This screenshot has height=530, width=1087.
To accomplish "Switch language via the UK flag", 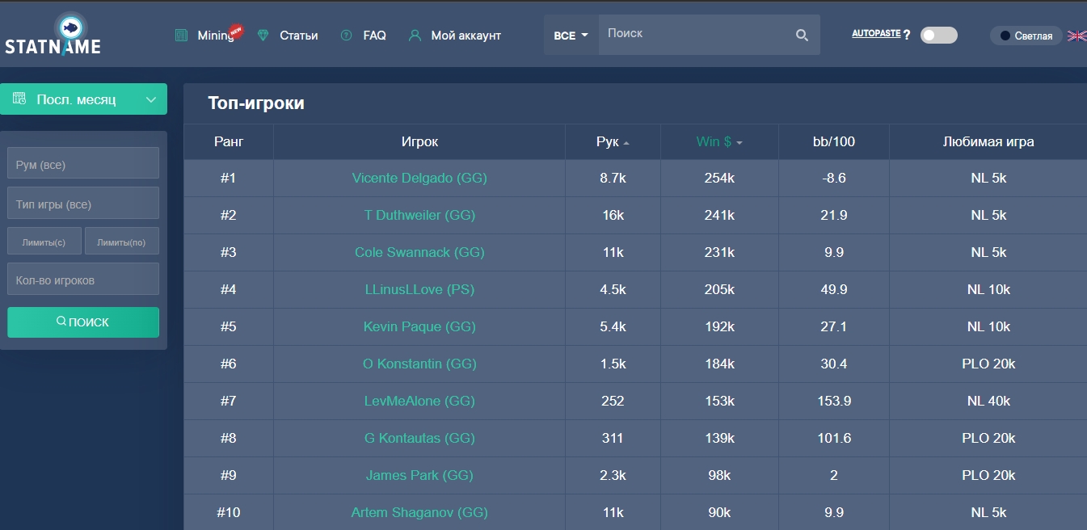I will (x=1076, y=36).
